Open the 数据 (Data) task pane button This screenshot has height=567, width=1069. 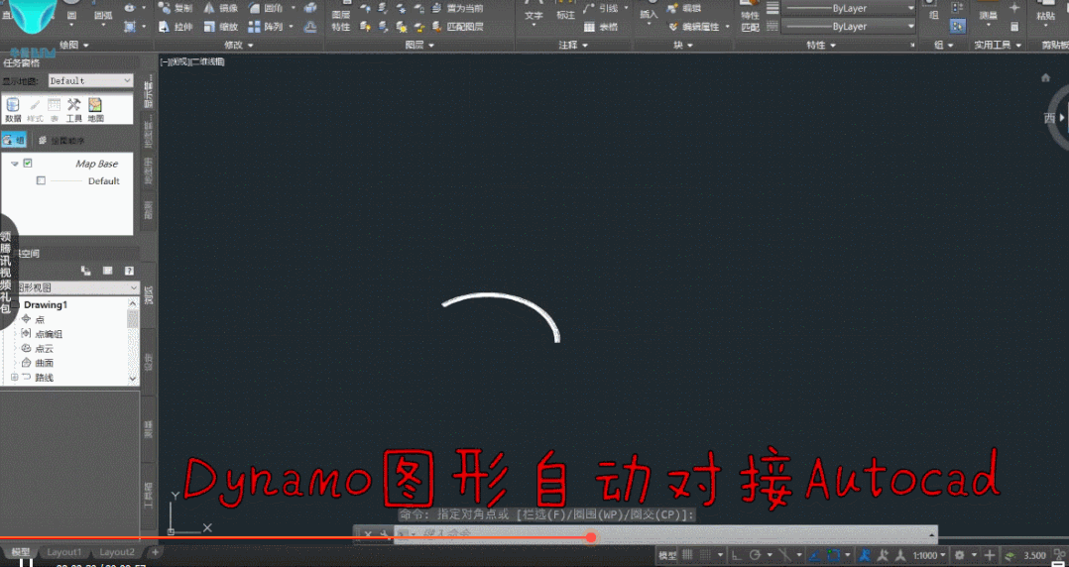(13, 109)
